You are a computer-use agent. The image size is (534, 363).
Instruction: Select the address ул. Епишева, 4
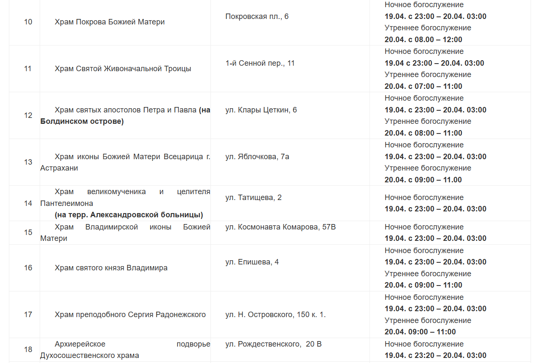point(252,262)
